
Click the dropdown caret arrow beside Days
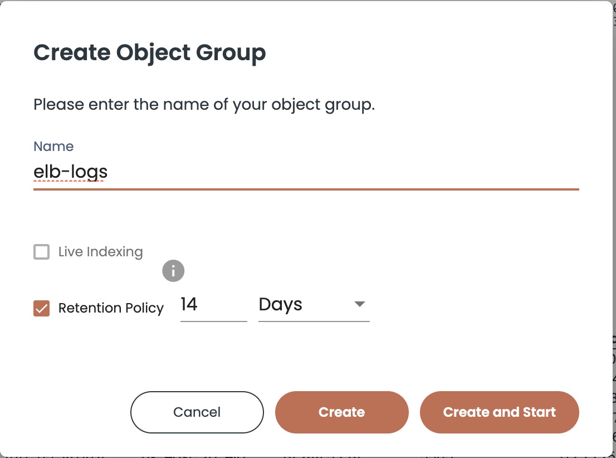[359, 304]
